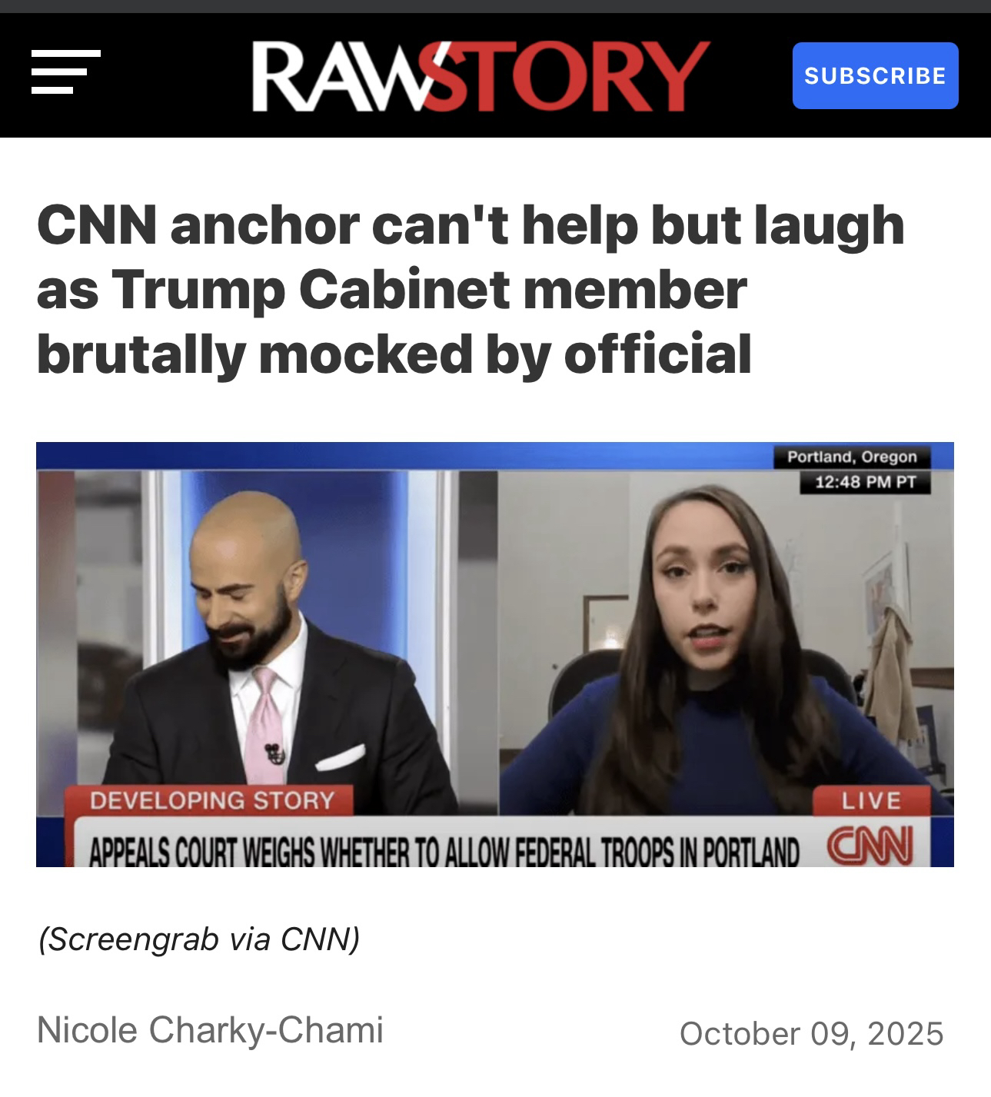Select the Appeals Court chyron headline text

[444, 848]
